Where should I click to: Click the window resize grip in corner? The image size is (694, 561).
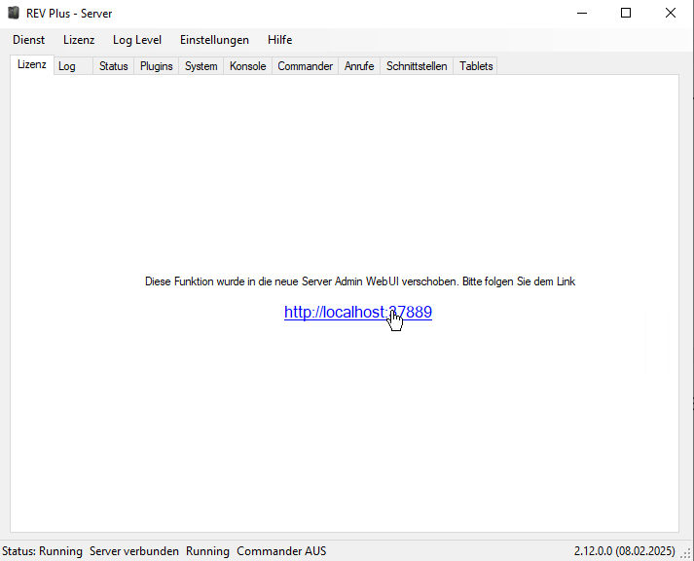685,553
